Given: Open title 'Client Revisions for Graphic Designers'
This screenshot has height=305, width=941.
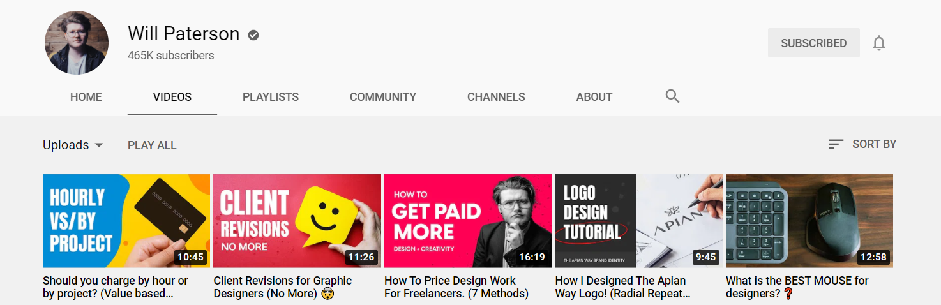Looking at the screenshot, I should pos(283,287).
